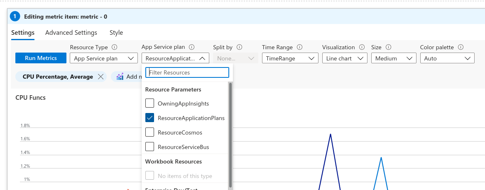Image resolution: width=485 pixels, height=190 pixels.
Task: Tick the ResourceServiceBus checkbox
Action: [150, 147]
